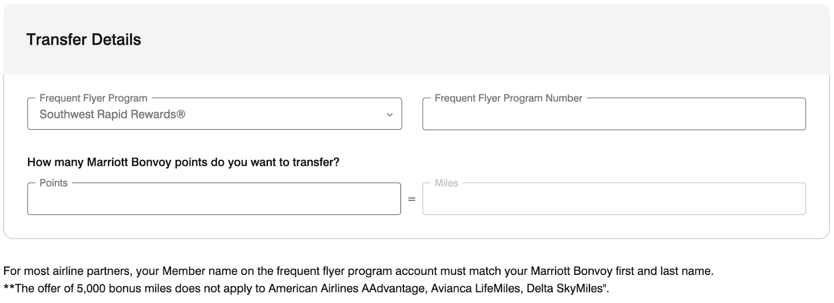The width and height of the screenshot is (834, 303).
Task: Click the chevron arrow in program selector
Action: [x=389, y=115]
